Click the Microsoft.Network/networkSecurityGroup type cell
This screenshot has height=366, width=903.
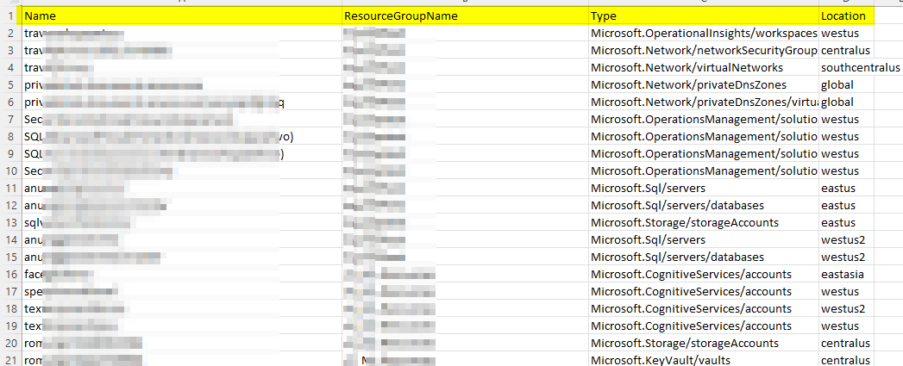[x=703, y=50]
